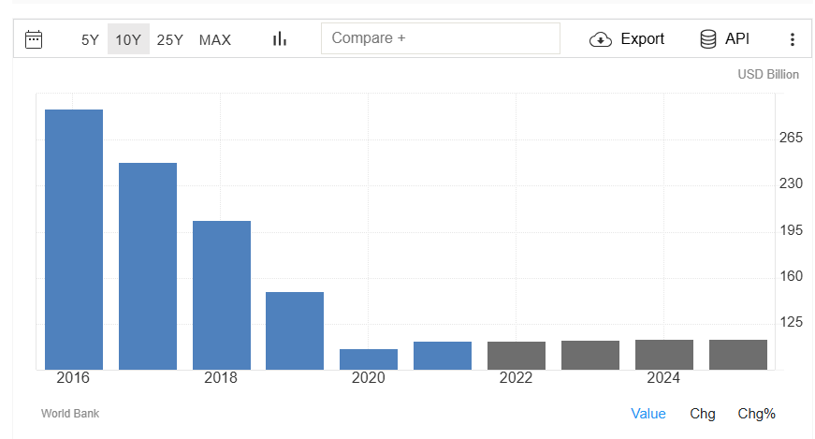
Task: Open the chart type bar icon
Action: point(280,39)
